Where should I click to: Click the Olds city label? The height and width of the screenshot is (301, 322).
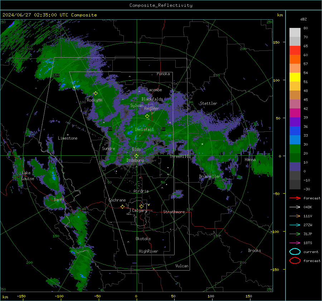[x=136, y=149]
